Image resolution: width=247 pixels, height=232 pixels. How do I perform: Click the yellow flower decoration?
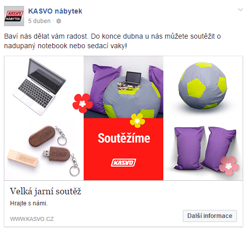pos(138,121)
